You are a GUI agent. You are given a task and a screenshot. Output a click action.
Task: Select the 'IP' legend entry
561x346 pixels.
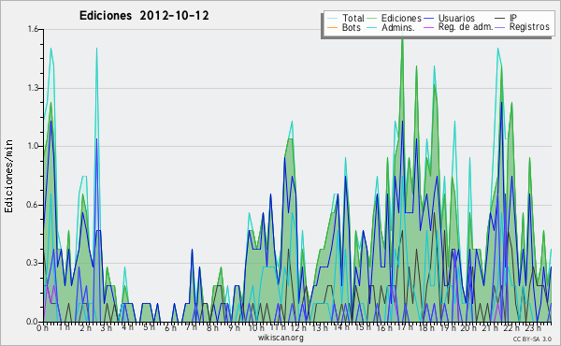point(513,18)
